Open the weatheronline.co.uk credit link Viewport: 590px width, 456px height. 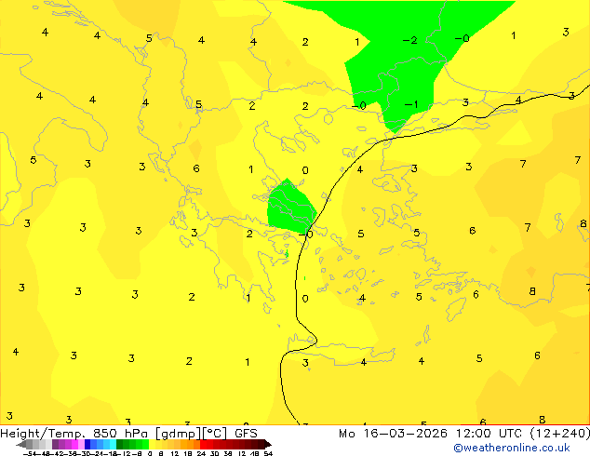[x=512, y=448]
